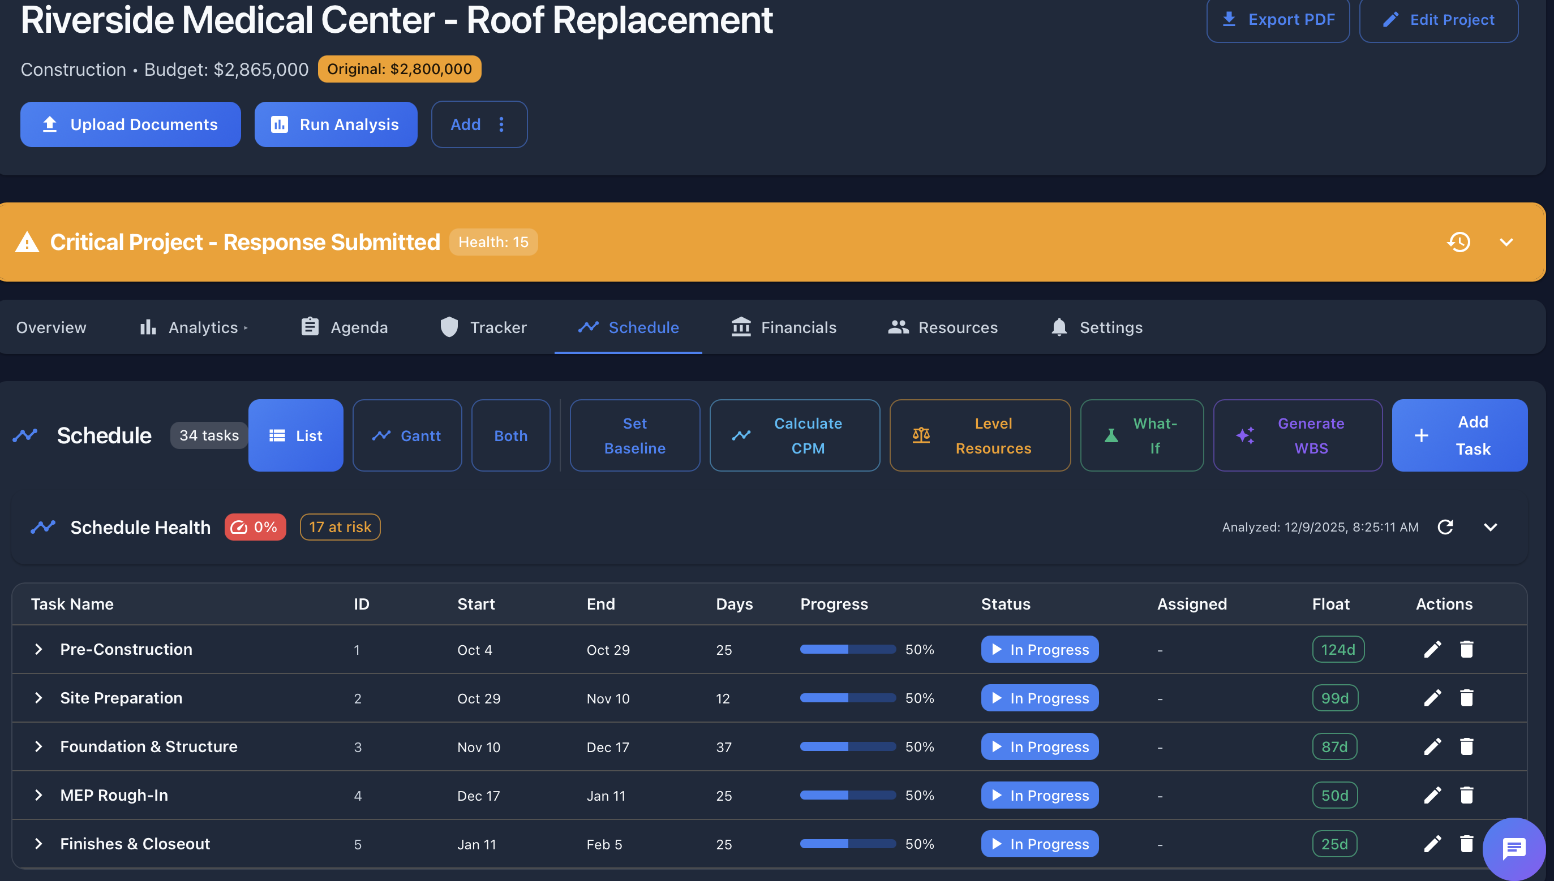Edit the Site Preparation task
The width and height of the screenshot is (1554, 881).
pyautogui.click(x=1432, y=698)
